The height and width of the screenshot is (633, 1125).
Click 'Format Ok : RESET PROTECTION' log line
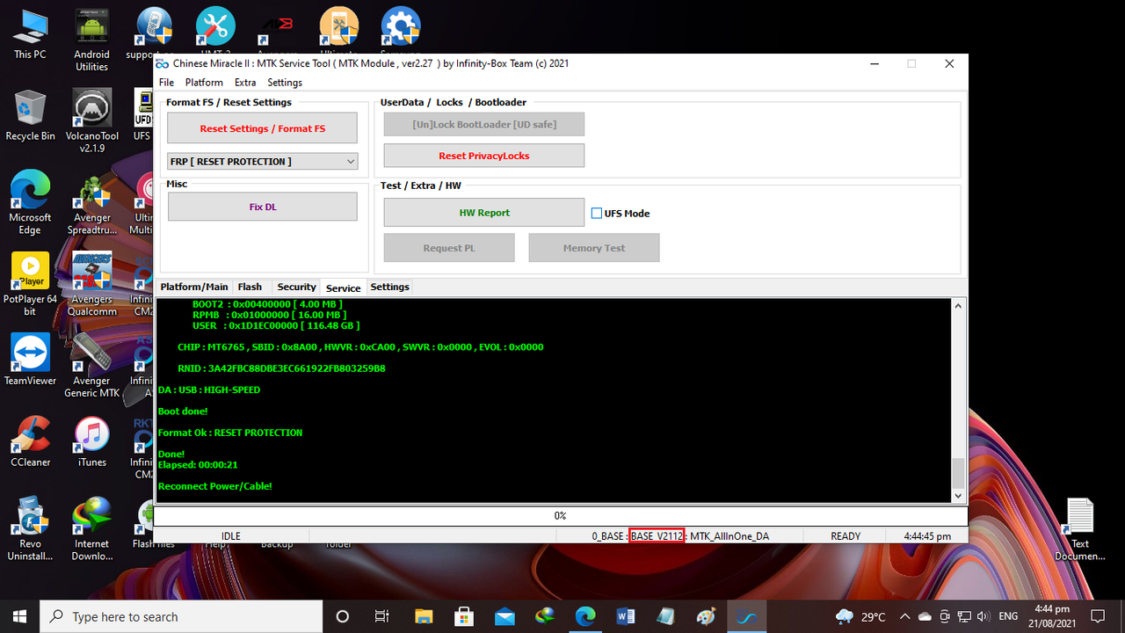229,433
